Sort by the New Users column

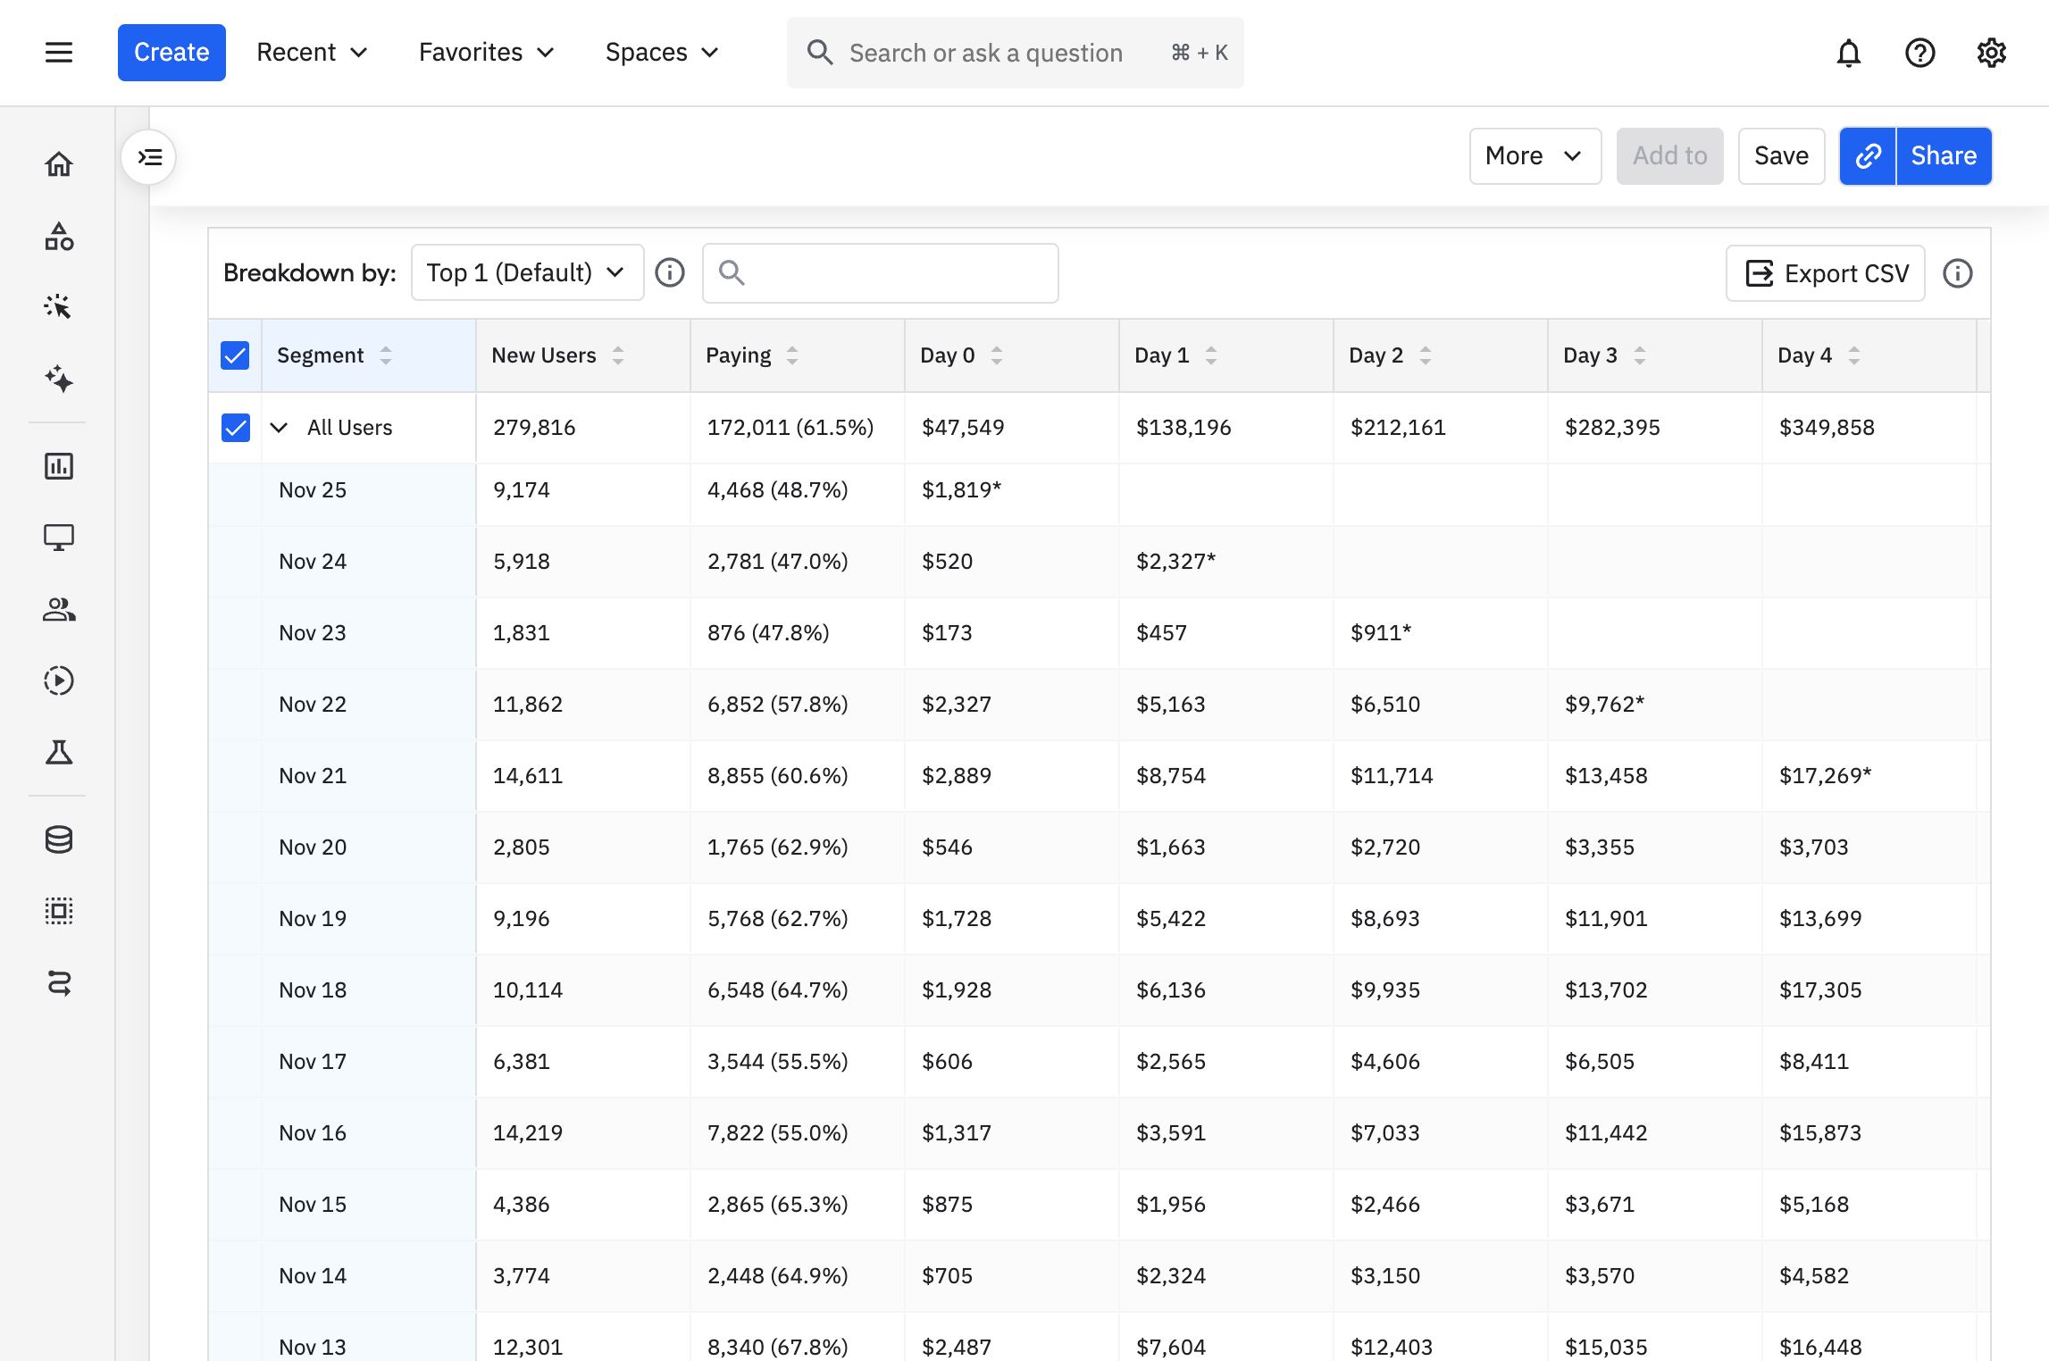click(617, 355)
